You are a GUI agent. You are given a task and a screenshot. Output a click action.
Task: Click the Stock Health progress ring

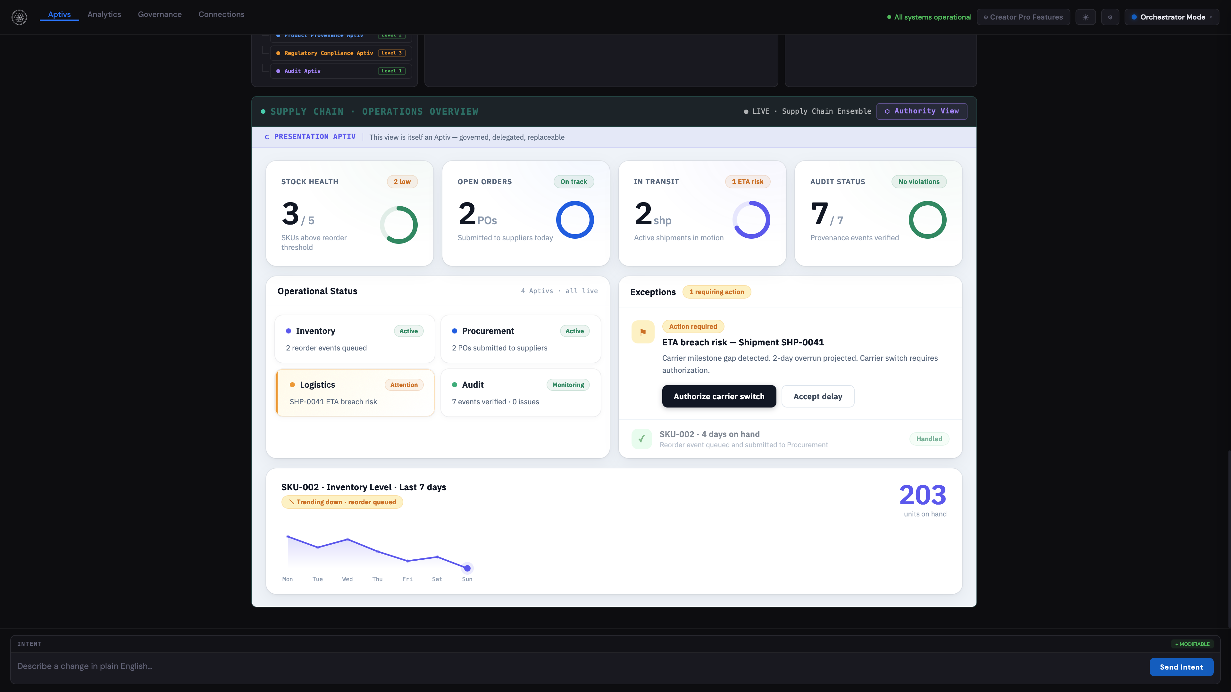pos(398,225)
